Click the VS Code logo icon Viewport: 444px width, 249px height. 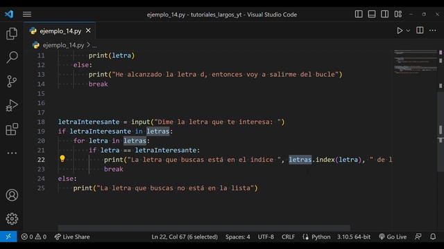point(9,14)
